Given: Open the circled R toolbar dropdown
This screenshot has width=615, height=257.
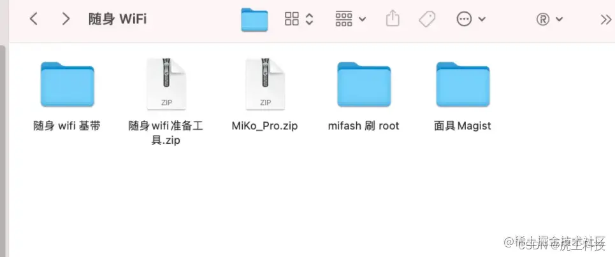Looking at the screenshot, I should click(549, 19).
